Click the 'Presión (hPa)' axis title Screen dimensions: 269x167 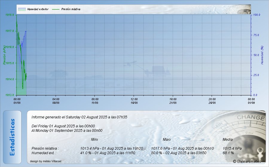pyautogui.click(x=4, y=55)
